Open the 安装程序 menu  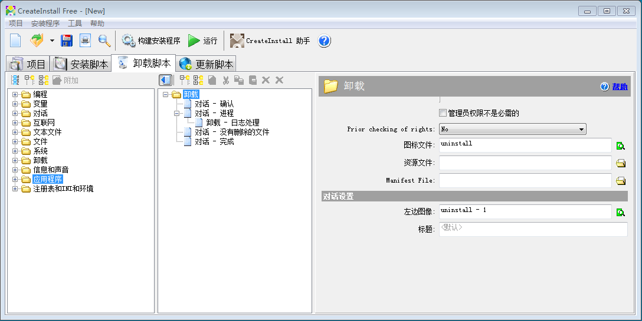[x=45, y=24]
